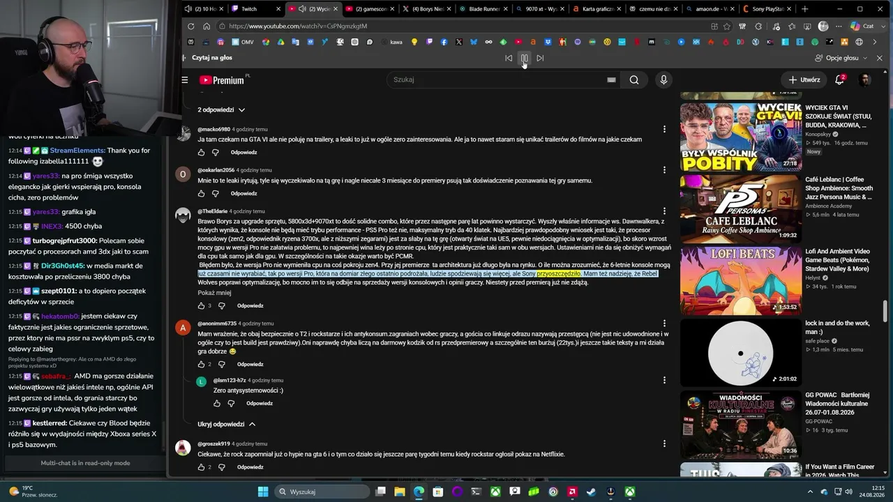Open YouTube notifications bell

840,79
